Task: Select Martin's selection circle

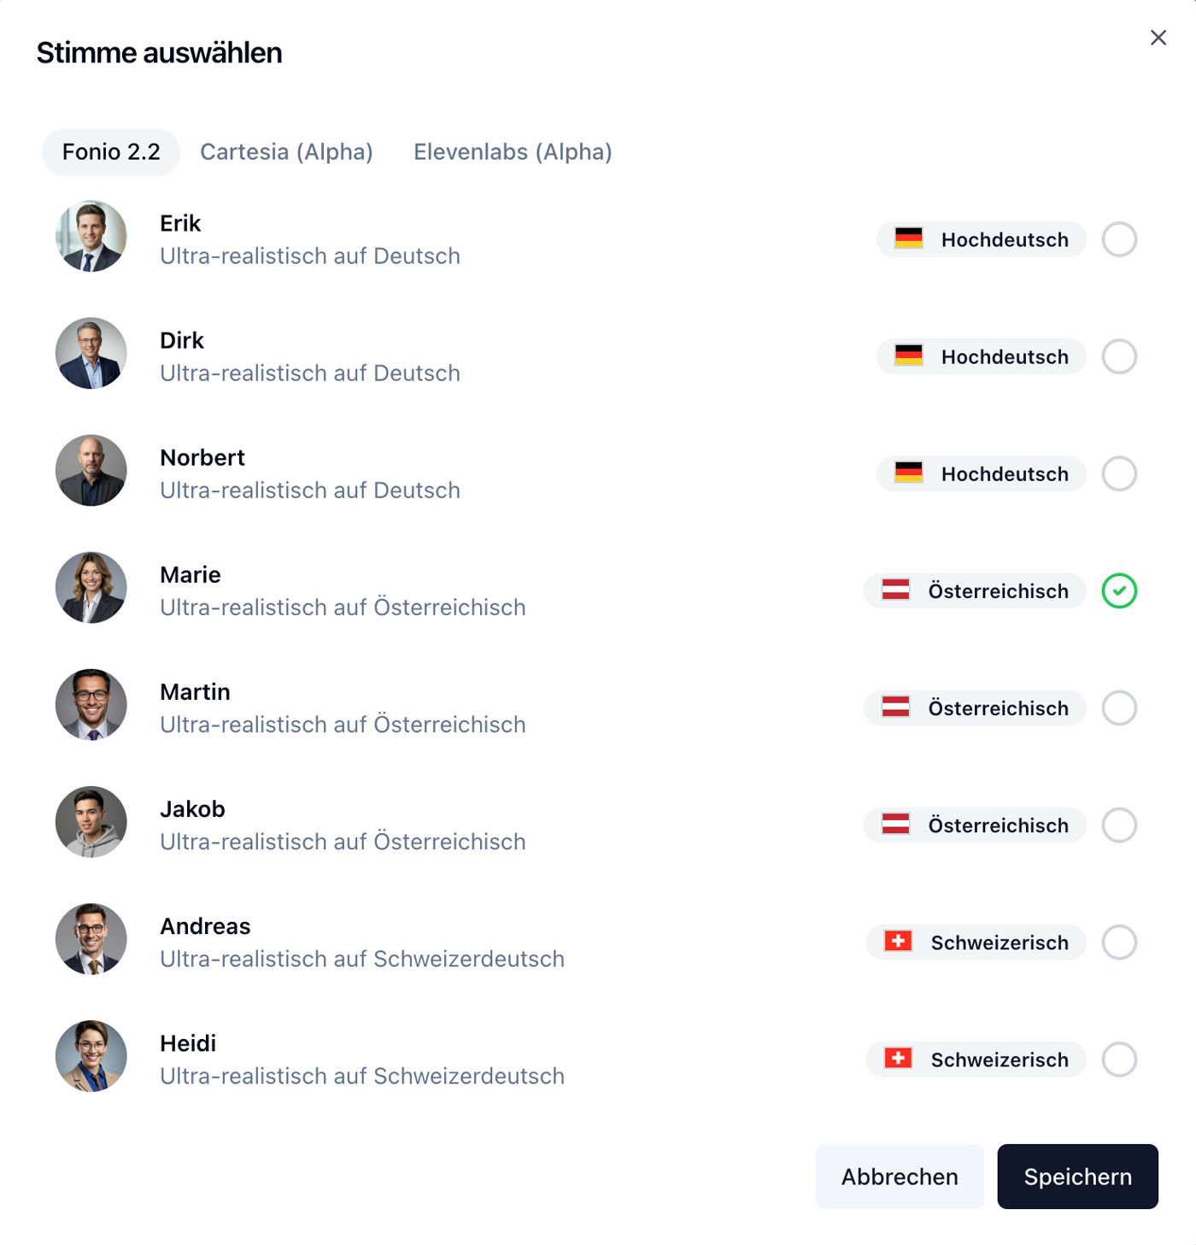Action: (x=1119, y=708)
